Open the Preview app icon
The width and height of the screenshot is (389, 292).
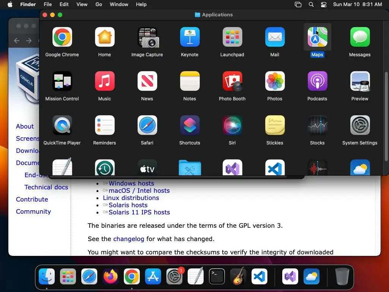point(360,81)
